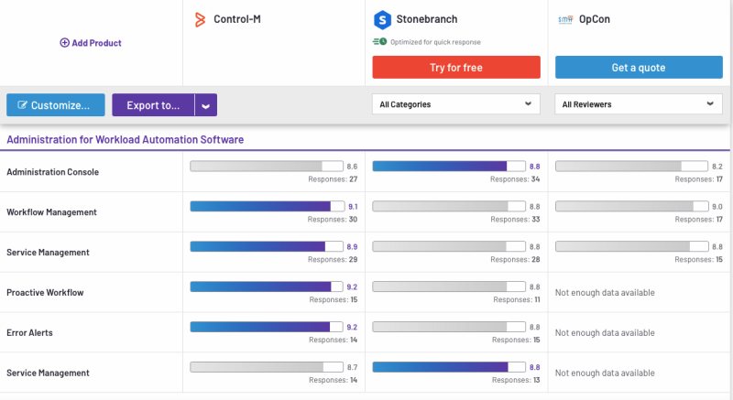Click the Stonebranch product name
Image resolution: width=733 pixels, height=400 pixels.
[426, 19]
